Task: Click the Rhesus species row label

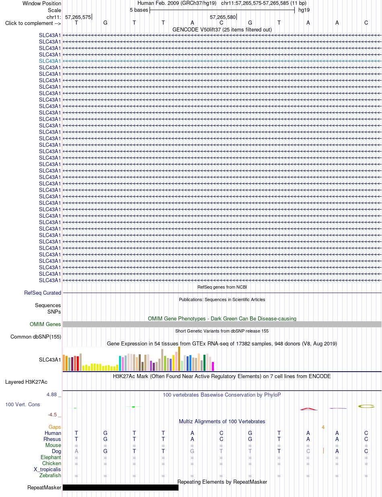Action: click(x=52, y=439)
